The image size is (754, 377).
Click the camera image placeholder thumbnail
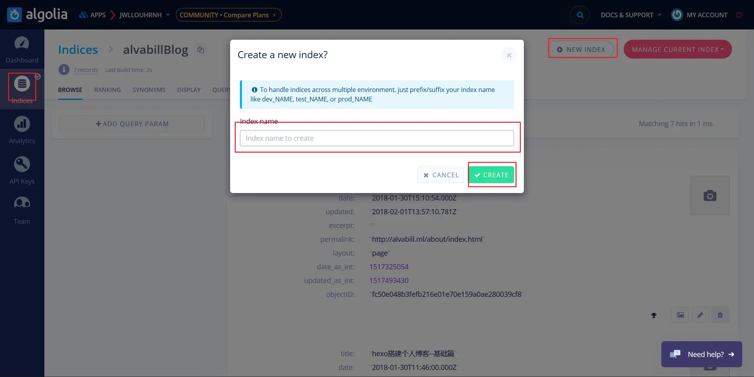(710, 195)
